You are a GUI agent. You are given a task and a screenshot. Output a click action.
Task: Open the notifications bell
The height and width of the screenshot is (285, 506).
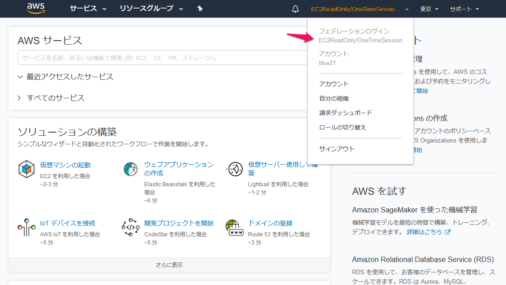coord(295,9)
